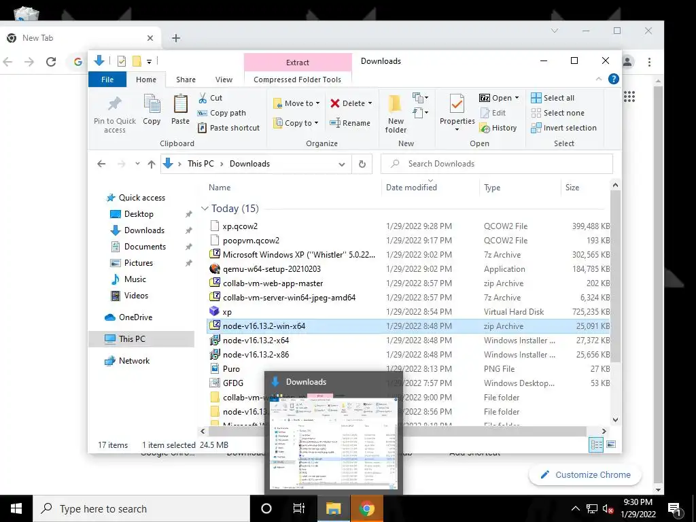Delete the selected file

[x=351, y=103]
